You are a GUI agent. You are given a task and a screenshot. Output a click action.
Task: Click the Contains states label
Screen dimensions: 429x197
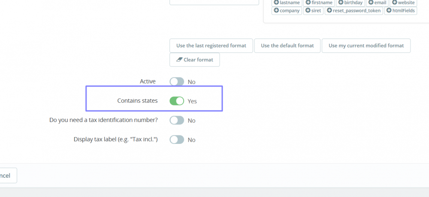(x=137, y=101)
